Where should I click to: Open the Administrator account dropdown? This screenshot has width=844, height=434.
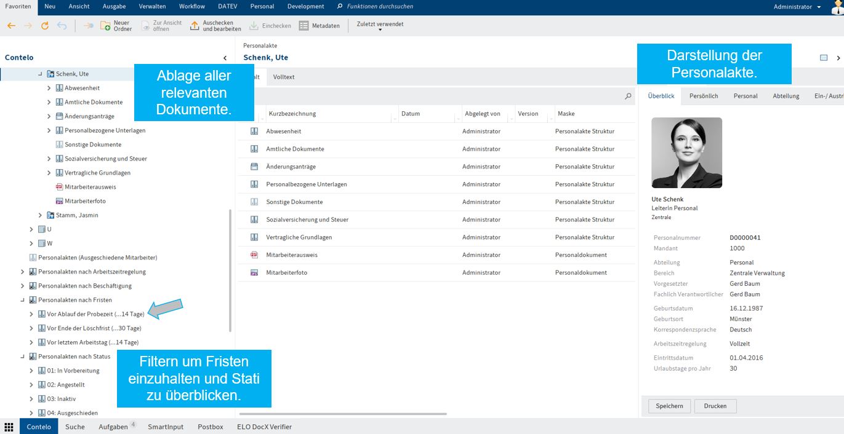point(797,7)
